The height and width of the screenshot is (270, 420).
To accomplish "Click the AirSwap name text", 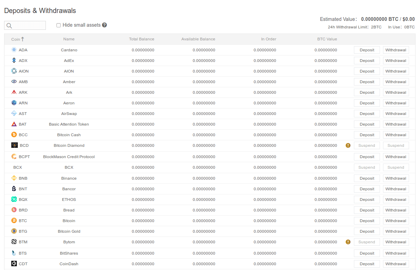I will pyautogui.click(x=69, y=114).
